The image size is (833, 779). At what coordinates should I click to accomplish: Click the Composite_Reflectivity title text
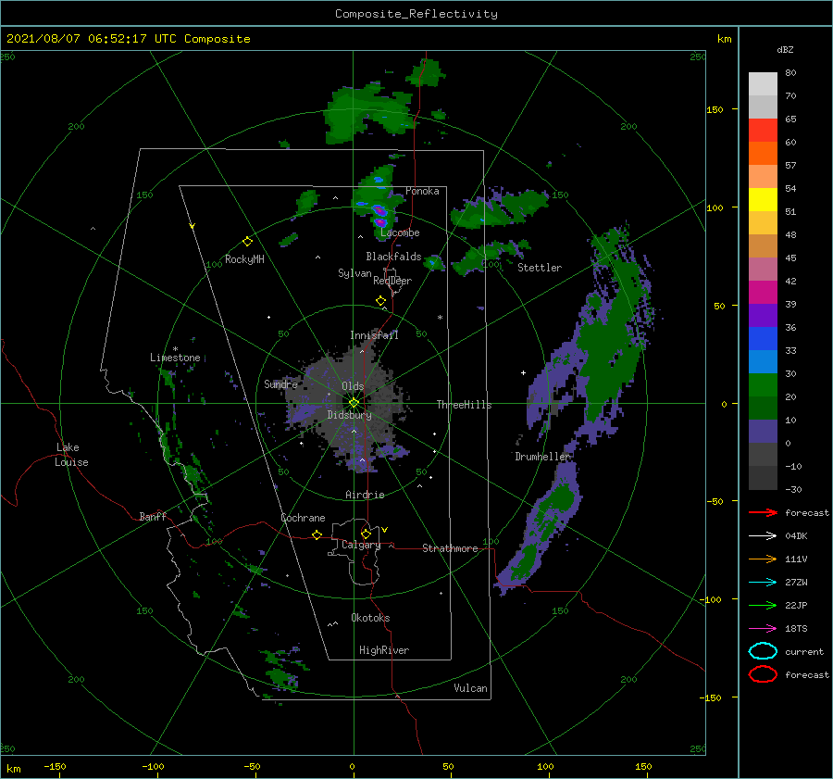pyautogui.click(x=416, y=14)
